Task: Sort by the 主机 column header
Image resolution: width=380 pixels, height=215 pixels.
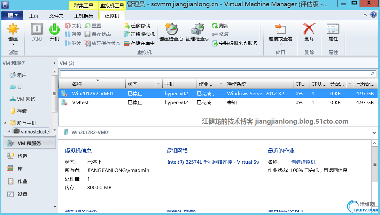Action: click(179, 84)
